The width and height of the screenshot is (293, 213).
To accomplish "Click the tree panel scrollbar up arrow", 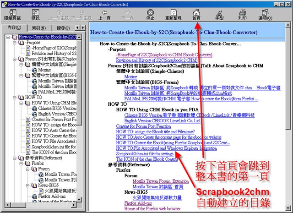I will (x=79, y=37).
